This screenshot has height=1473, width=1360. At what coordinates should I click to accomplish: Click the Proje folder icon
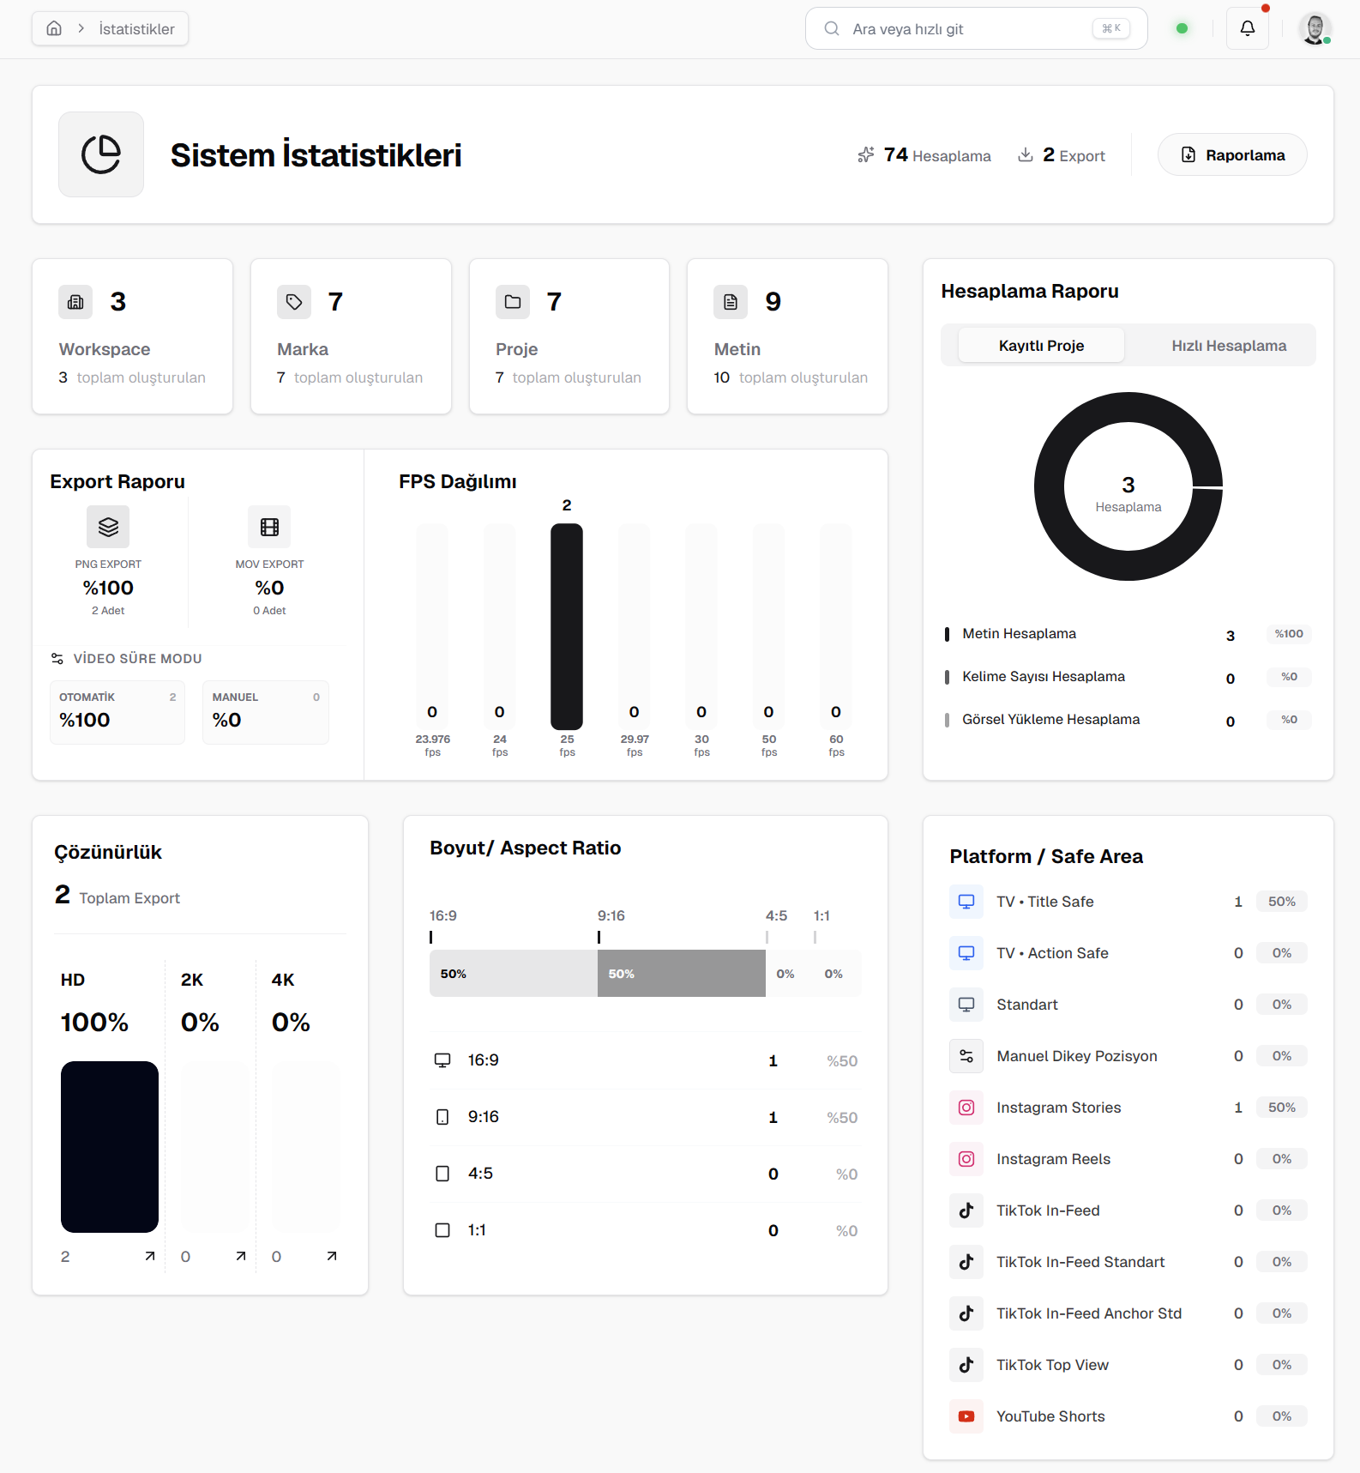pos(513,302)
